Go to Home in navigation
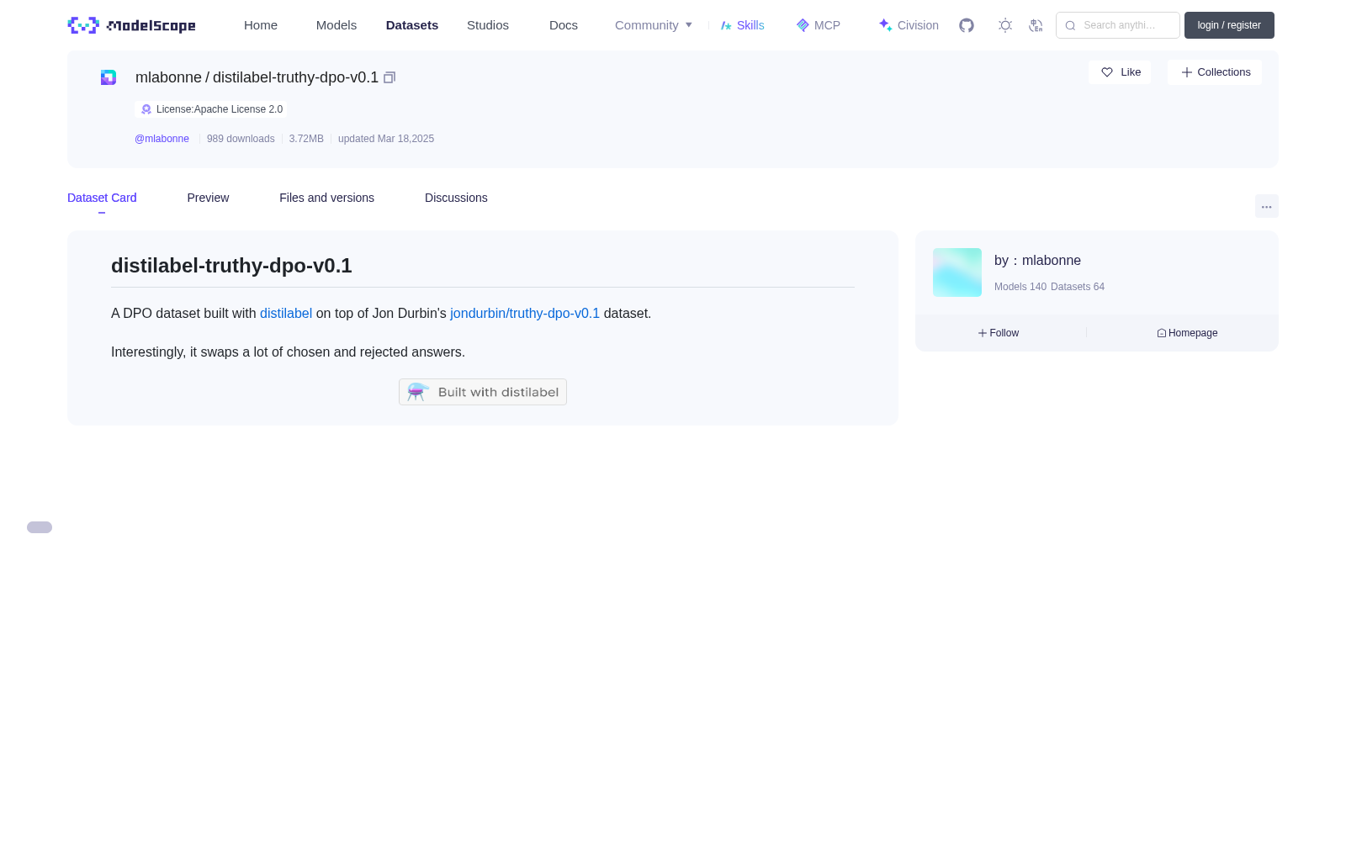Screen dimensions: 1346x841 (x=261, y=25)
